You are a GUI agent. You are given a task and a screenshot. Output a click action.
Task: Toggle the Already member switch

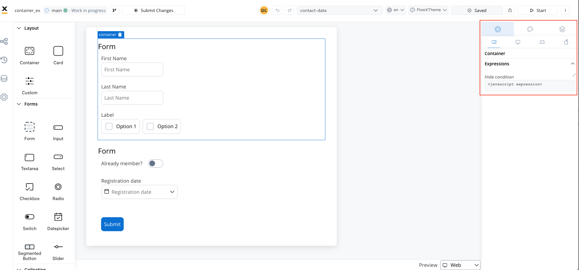click(x=155, y=164)
